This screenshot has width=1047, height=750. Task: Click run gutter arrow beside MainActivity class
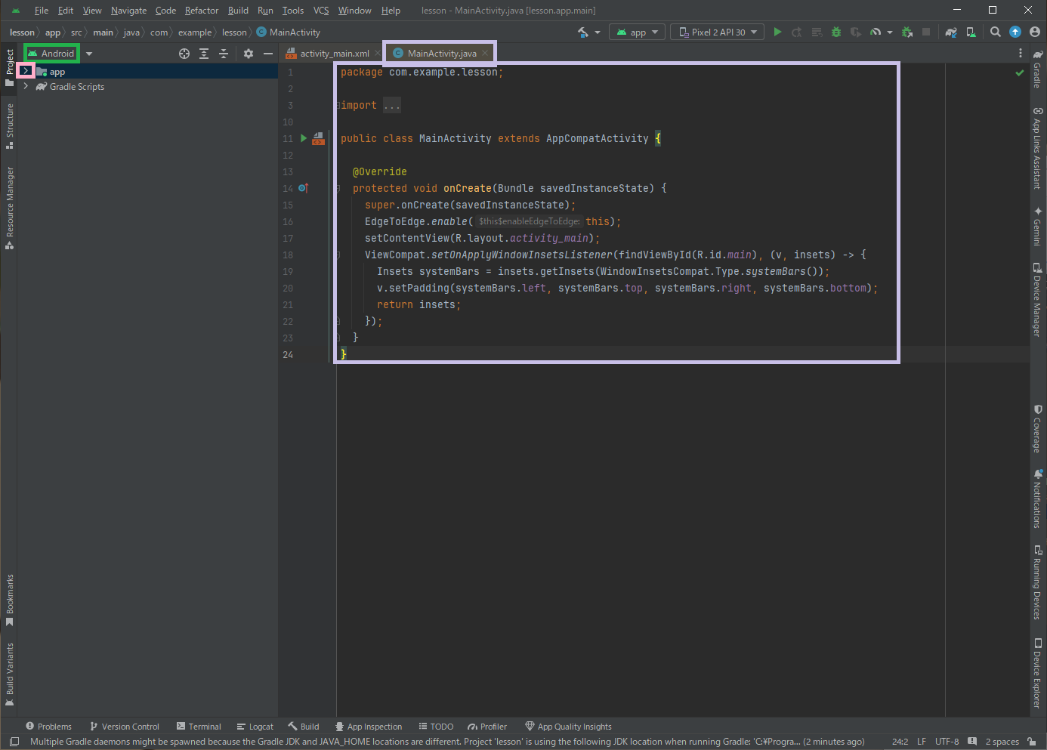(x=304, y=138)
